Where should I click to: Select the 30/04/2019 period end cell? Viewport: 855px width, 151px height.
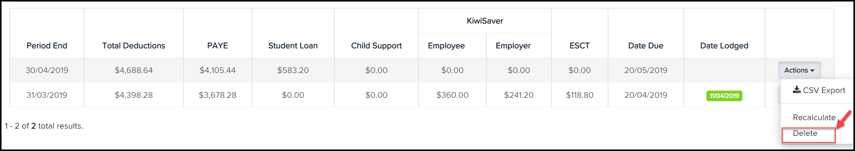tap(47, 70)
